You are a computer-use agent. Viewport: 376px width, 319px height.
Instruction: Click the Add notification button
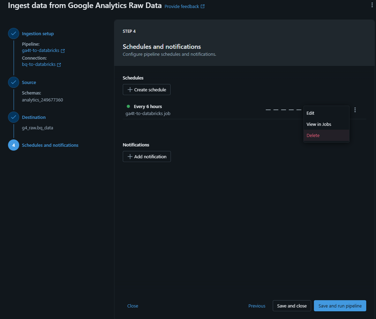(147, 157)
